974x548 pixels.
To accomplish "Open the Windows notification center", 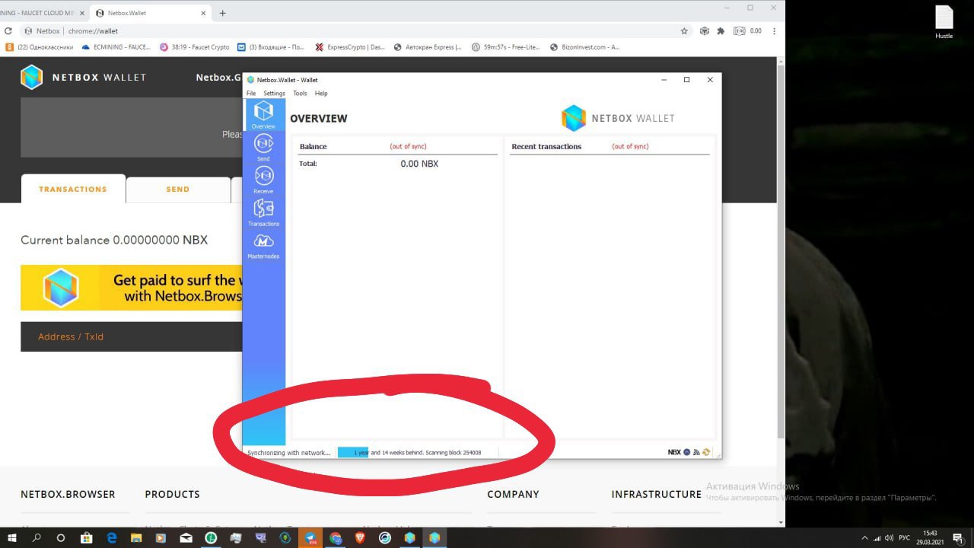I will tap(958, 538).
